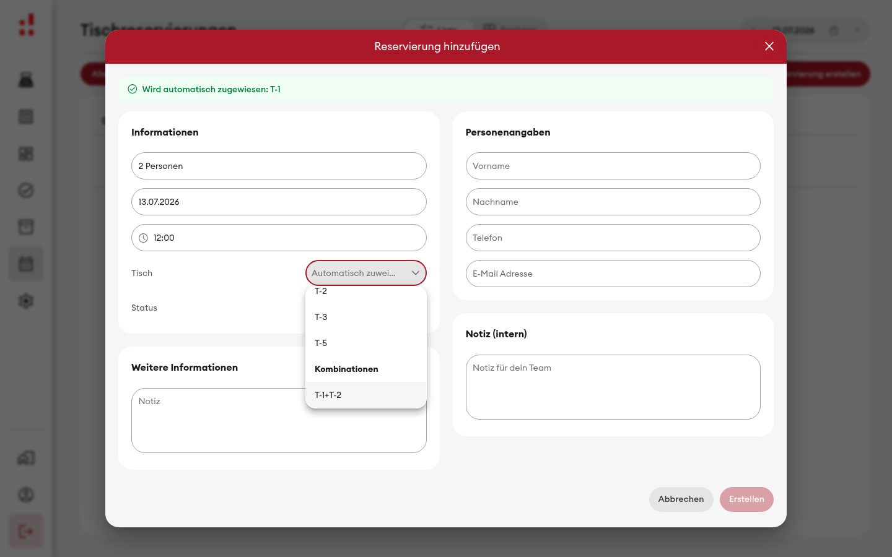Click the Tisch field label

pyautogui.click(x=142, y=273)
